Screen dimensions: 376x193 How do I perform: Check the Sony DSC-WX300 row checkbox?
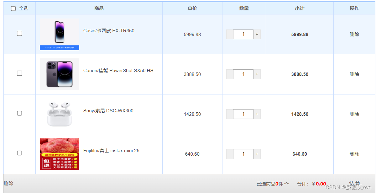[19, 113]
